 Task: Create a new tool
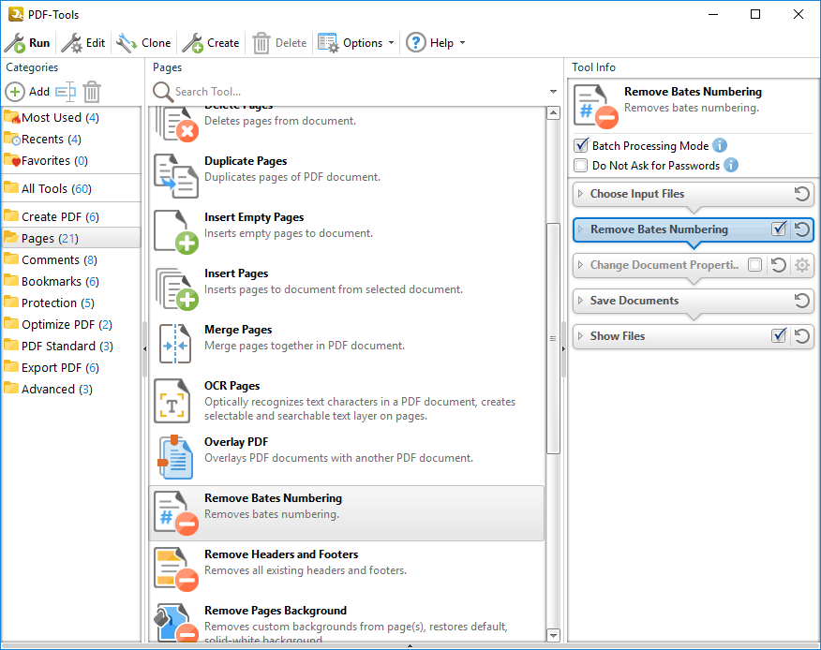[x=211, y=43]
